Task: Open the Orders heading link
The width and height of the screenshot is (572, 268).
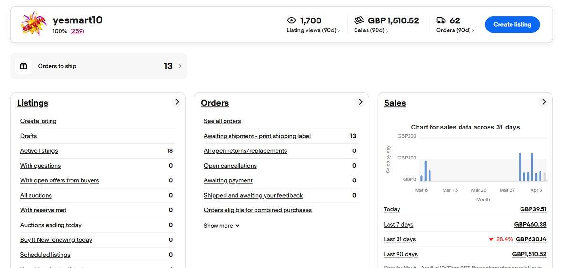Action: pos(214,103)
